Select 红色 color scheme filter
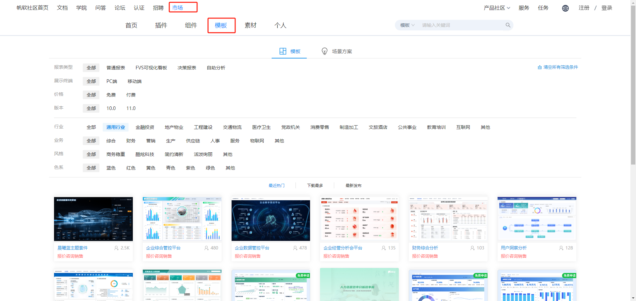Screen dimensions: 636x301 tap(131, 168)
